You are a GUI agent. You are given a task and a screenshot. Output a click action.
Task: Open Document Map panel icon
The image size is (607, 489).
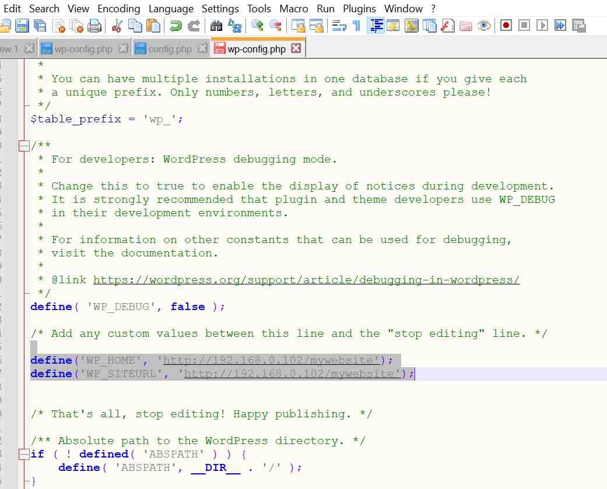(412, 26)
